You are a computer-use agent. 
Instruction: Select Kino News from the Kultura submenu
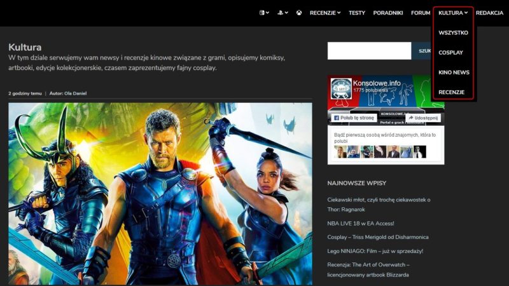point(454,72)
